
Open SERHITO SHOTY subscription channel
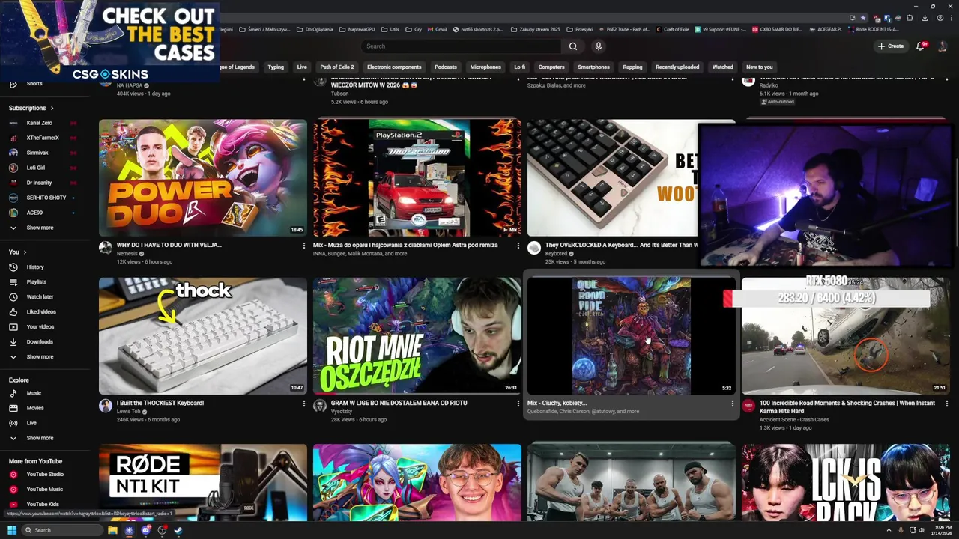click(46, 198)
